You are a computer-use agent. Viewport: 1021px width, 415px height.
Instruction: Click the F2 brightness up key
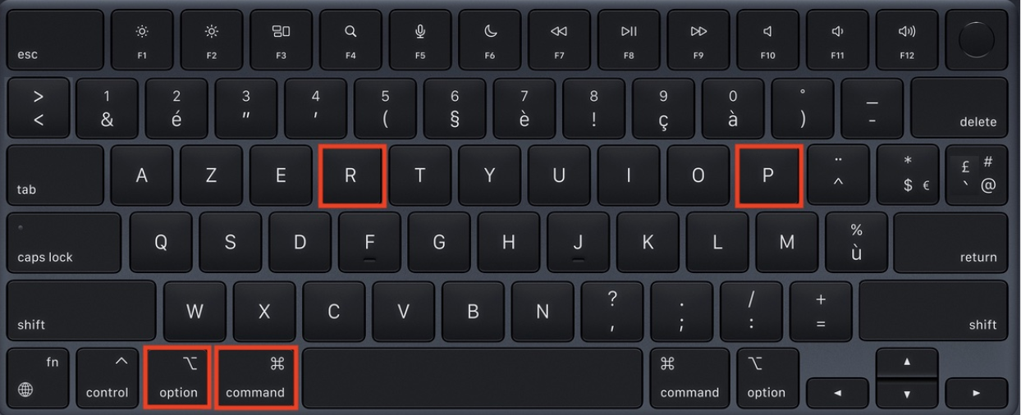(212, 40)
